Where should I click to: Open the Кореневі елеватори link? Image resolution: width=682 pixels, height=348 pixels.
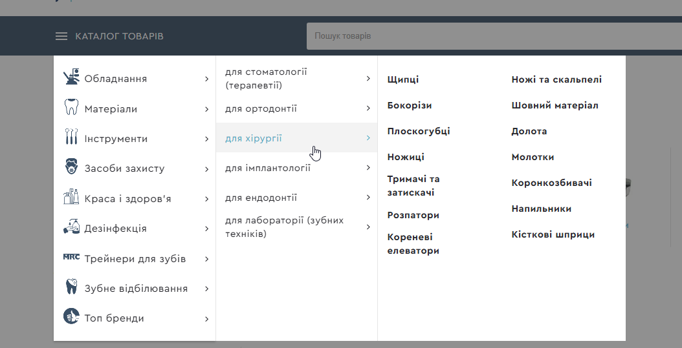click(x=413, y=244)
